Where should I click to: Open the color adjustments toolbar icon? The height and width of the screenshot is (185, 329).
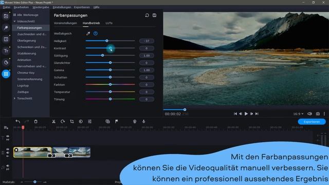(81, 121)
